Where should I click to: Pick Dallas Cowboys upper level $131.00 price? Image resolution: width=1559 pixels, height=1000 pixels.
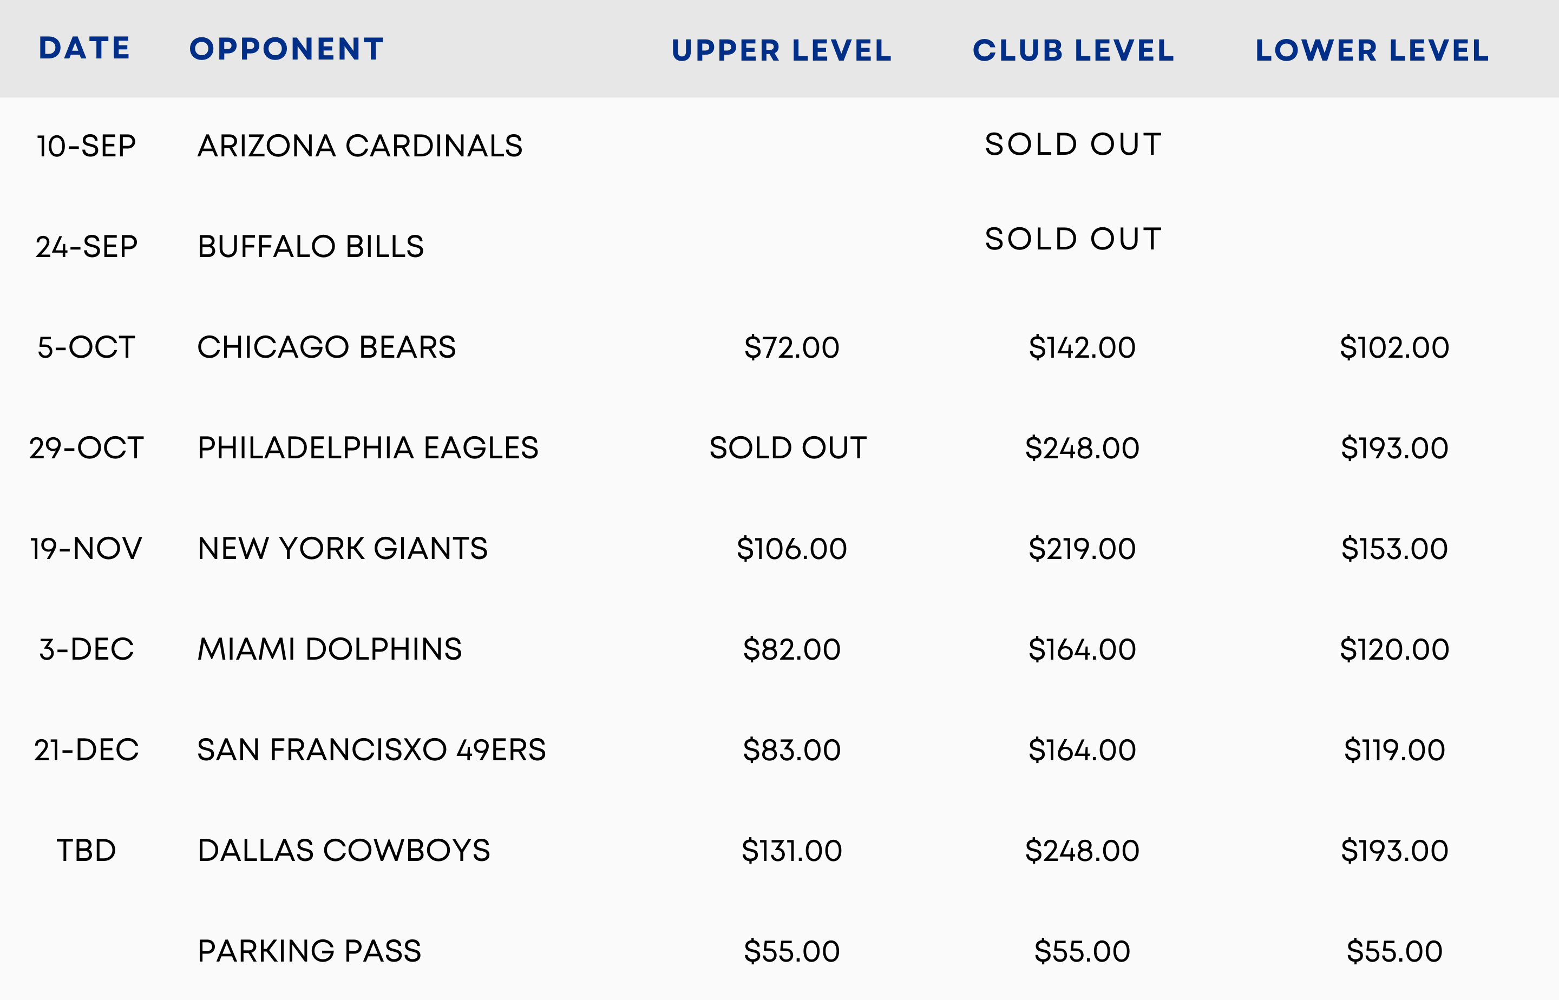pyautogui.click(x=791, y=851)
